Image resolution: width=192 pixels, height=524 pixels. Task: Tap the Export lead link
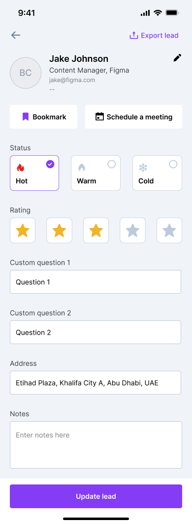coord(154,35)
